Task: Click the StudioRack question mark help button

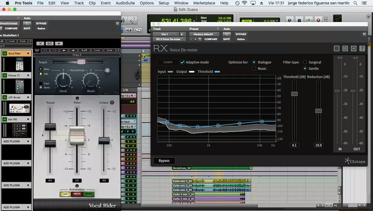Action: 30,41
